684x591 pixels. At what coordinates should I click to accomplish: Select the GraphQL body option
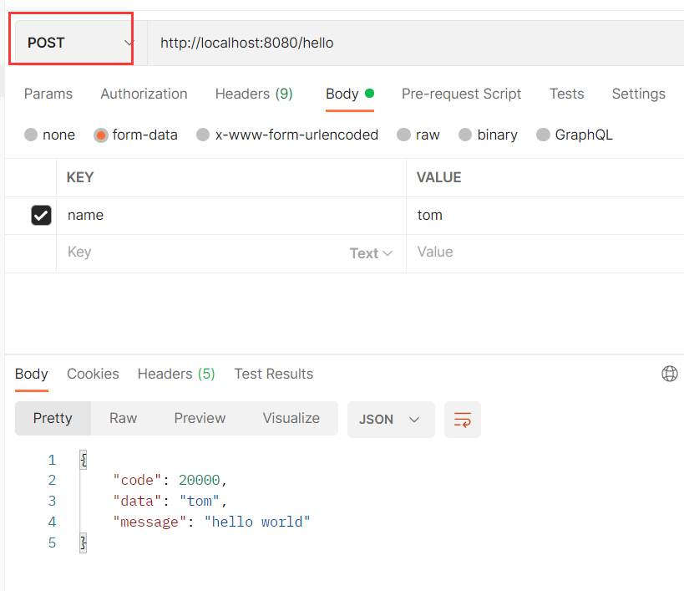coord(543,135)
